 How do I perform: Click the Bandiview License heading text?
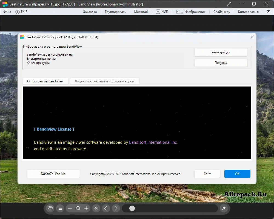point(54,129)
